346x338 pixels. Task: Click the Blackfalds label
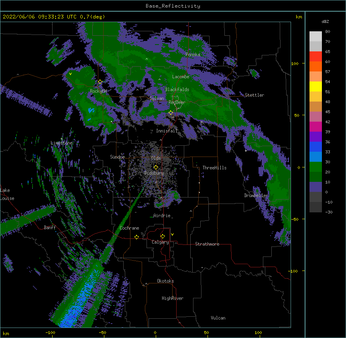177,90
